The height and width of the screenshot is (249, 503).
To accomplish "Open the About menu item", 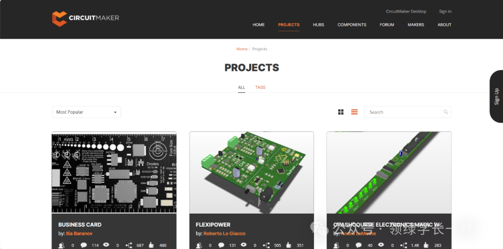I will point(444,25).
